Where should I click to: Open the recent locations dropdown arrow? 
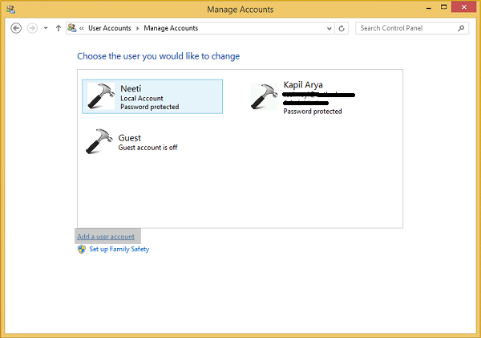click(x=46, y=28)
